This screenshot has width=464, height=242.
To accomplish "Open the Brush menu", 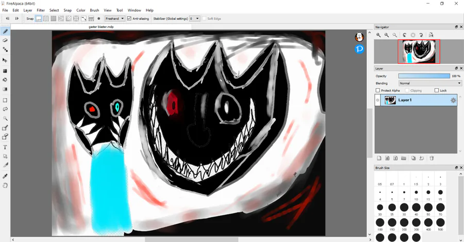I will pos(94,10).
